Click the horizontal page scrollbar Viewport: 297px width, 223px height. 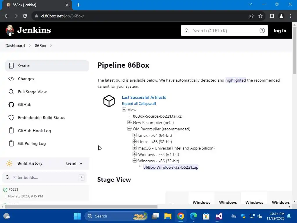point(81,206)
